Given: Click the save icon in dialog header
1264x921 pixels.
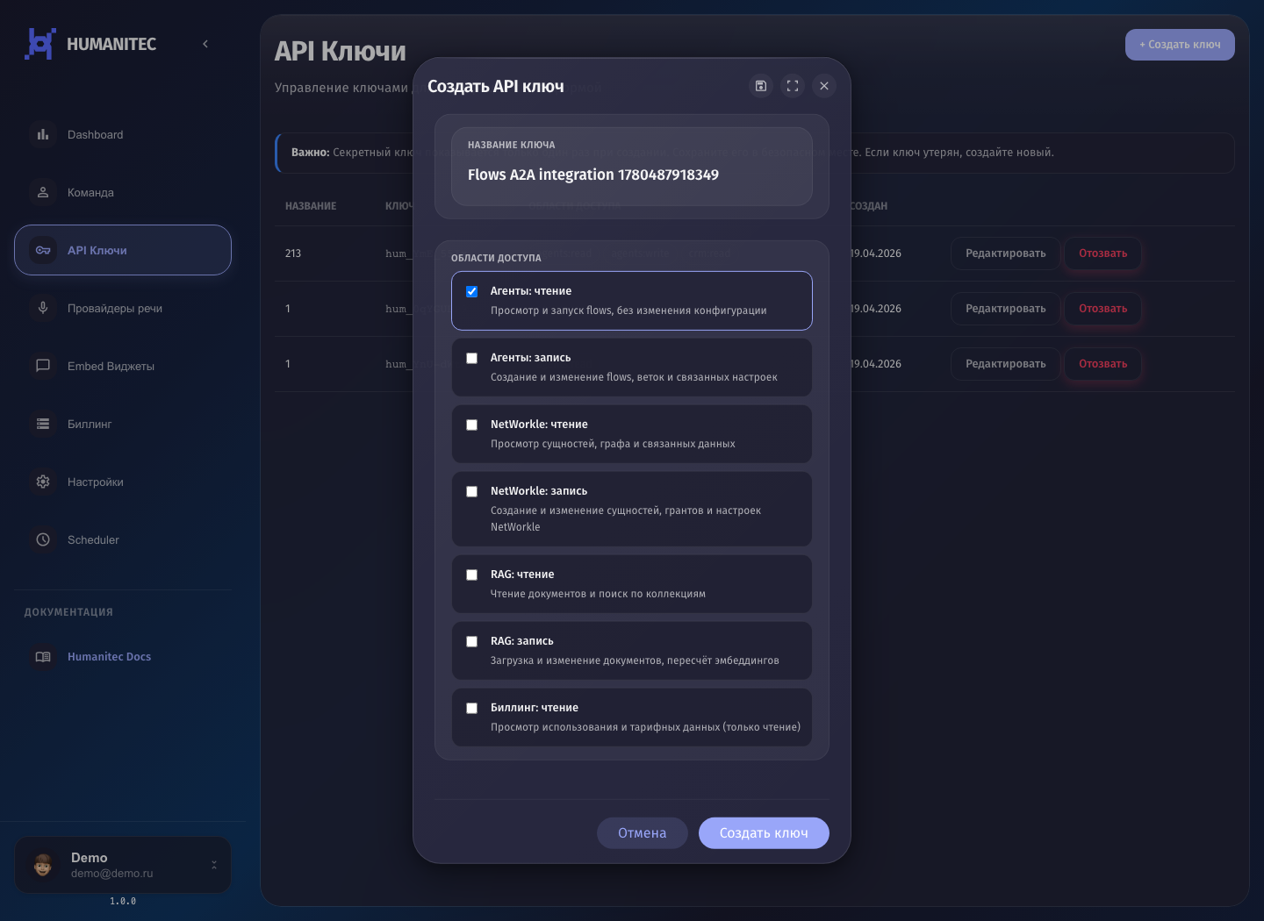Looking at the screenshot, I should (x=761, y=86).
